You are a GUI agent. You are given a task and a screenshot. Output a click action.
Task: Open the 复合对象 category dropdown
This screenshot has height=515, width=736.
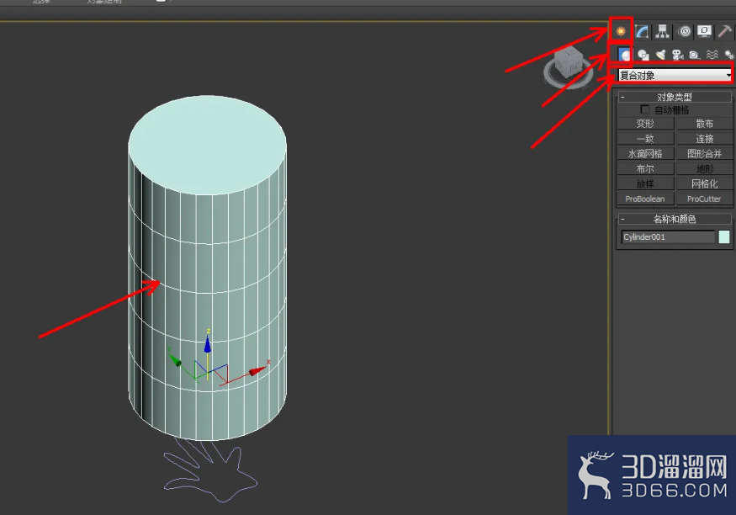[675, 75]
